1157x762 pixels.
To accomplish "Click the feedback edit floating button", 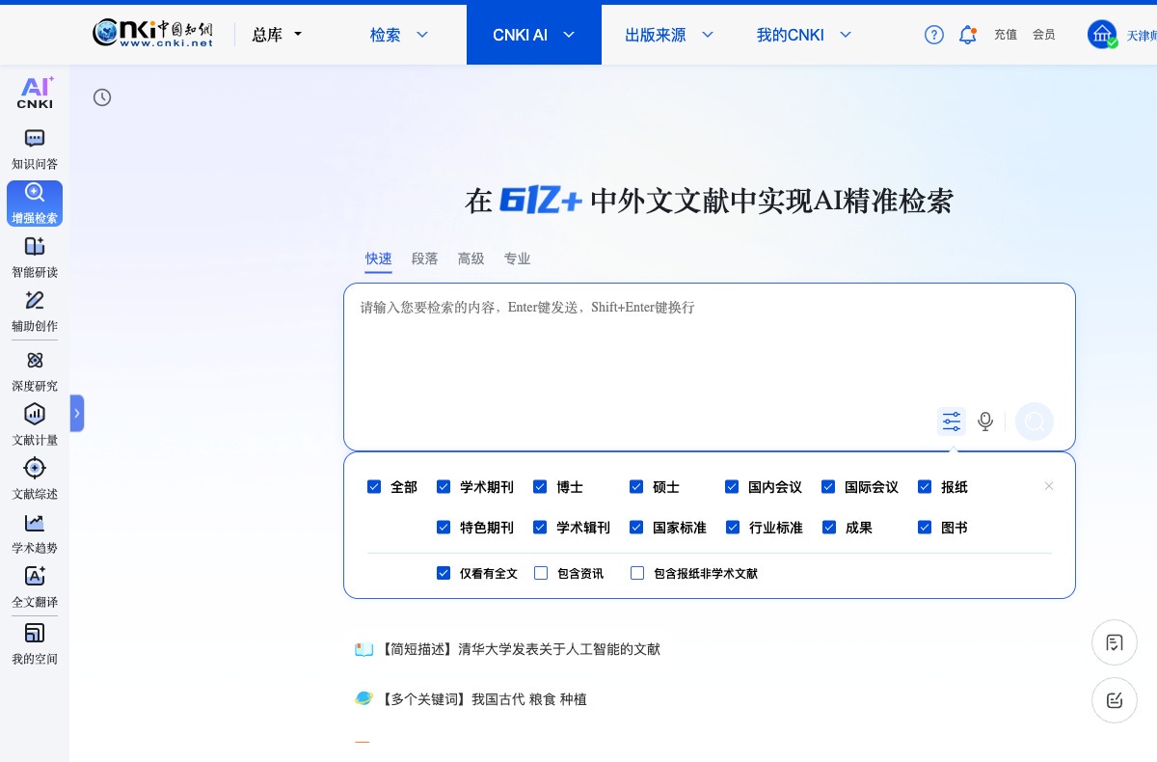I will coord(1115,700).
